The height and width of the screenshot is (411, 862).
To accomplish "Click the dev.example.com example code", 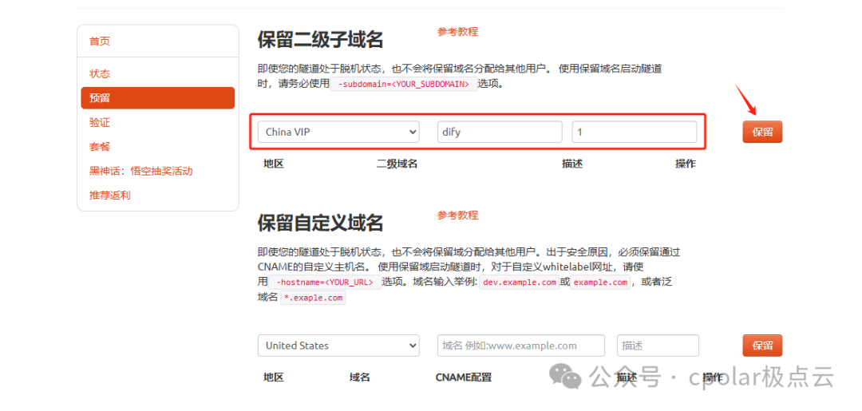I will click(520, 283).
